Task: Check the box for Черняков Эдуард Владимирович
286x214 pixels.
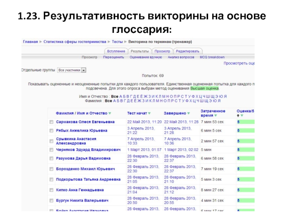Action: [x=51, y=150]
